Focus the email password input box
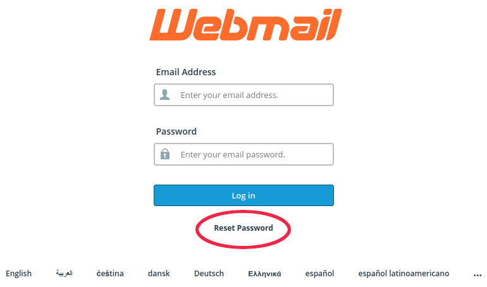The height and width of the screenshot is (287, 487). 244,154
